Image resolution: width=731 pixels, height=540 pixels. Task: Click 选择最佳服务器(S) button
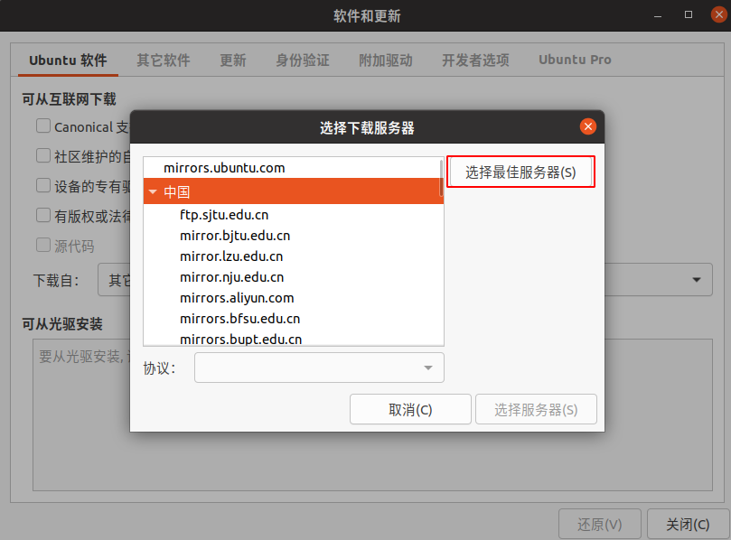coord(520,172)
